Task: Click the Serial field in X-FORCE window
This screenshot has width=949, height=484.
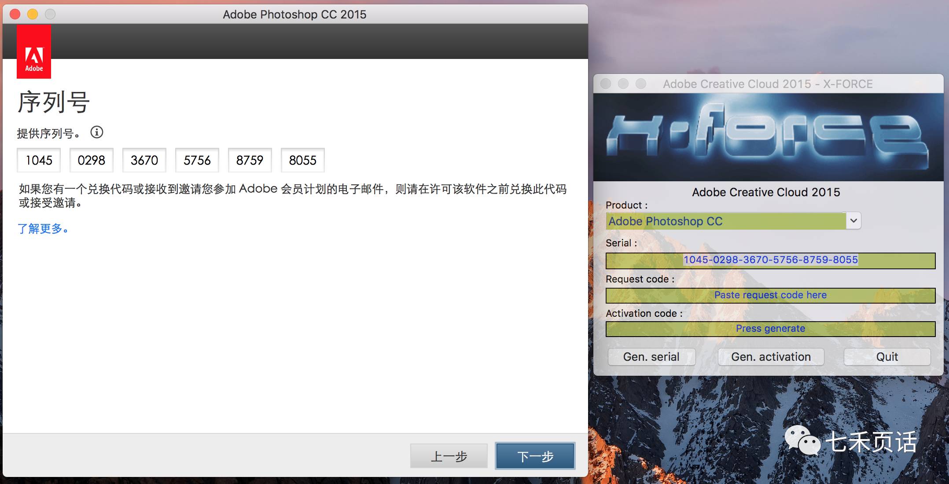Action: point(771,260)
